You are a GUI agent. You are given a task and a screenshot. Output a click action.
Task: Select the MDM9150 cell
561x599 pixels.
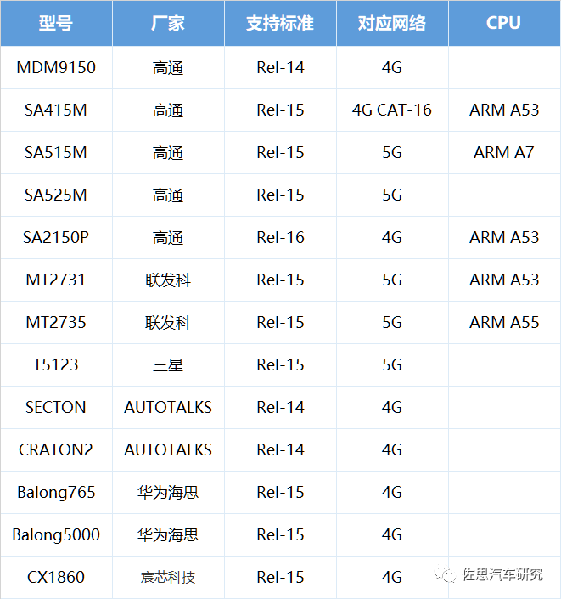[x=56, y=68]
